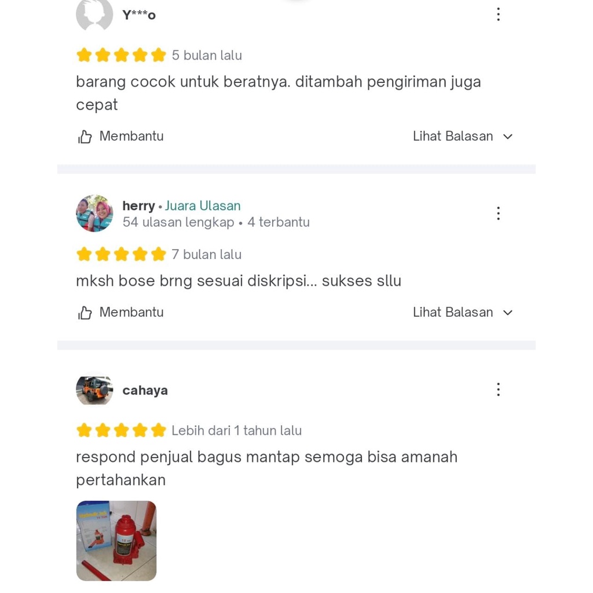This screenshot has height=593, width=593.
Task: Open the hydraulic jack review photo
Action: [116, 541]
